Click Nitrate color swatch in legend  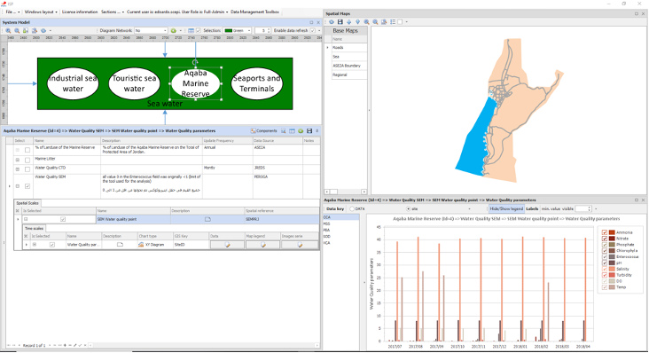612,239
